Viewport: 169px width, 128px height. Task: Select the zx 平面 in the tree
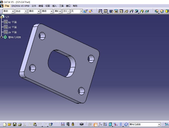coord(12,32)
